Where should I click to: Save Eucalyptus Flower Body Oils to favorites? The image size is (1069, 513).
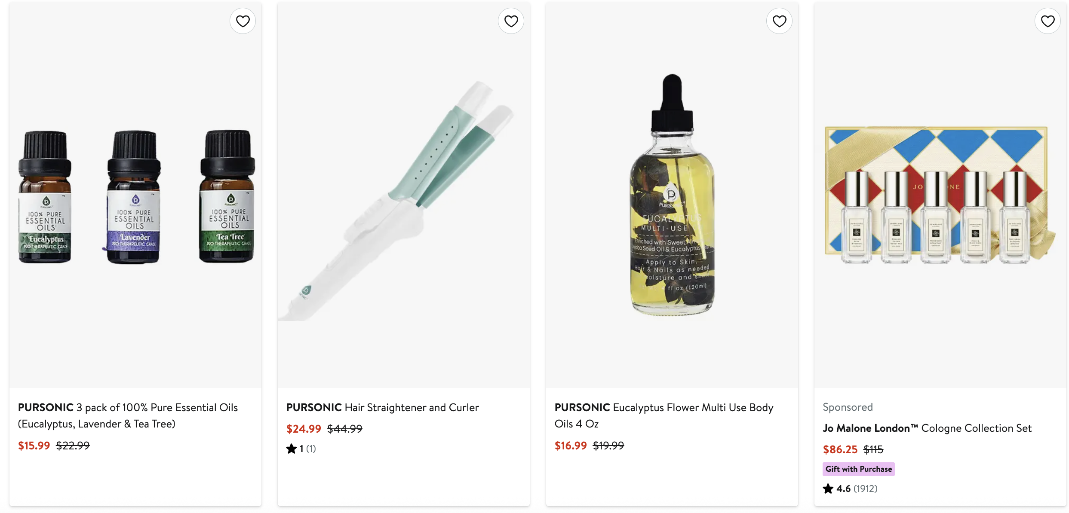pyautogui.click(x=779, y=21)
